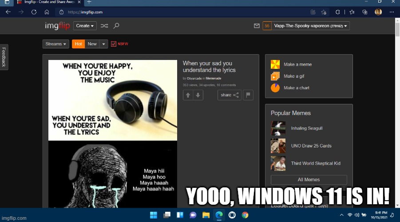The image size is (400, 222).
Task: Show hidden tray icons chevron
Action: [341, 215]
